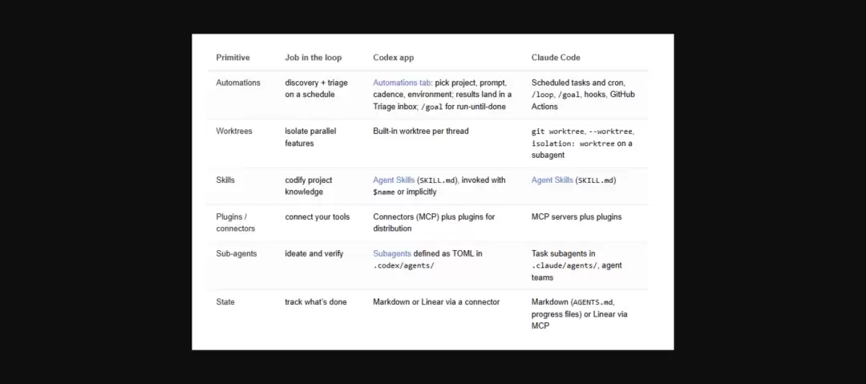Select the Sub-agents row label
Image resolution: width=866 pixels, height=384 pixels.
point(237,253)
